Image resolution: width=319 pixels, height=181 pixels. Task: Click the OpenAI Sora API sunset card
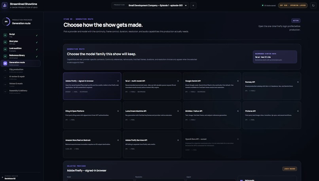click(212, 144)
